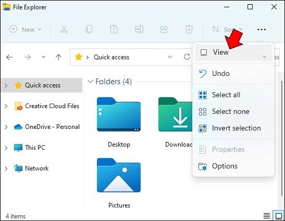The height and width of the screenshot is (221, 285).
Task: Open the Downloads folder
Action: coord(175,122)
